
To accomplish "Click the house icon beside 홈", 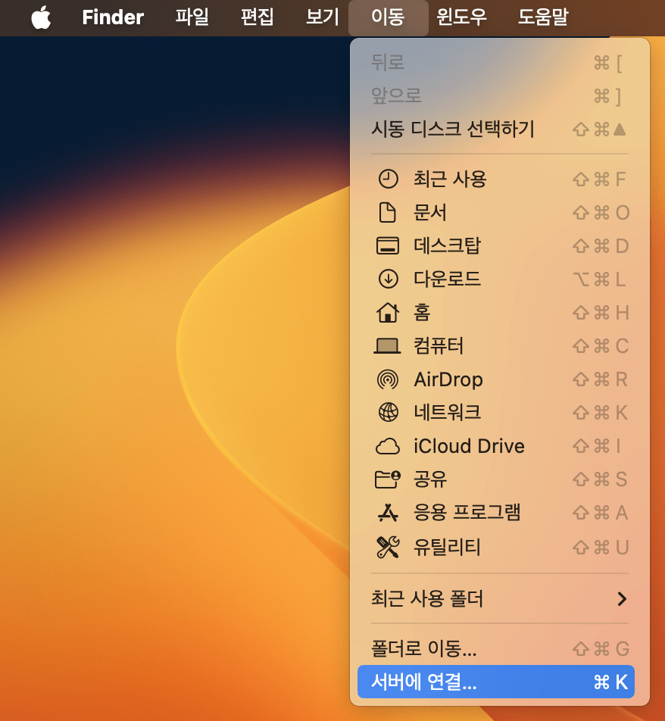I will 387,312.
